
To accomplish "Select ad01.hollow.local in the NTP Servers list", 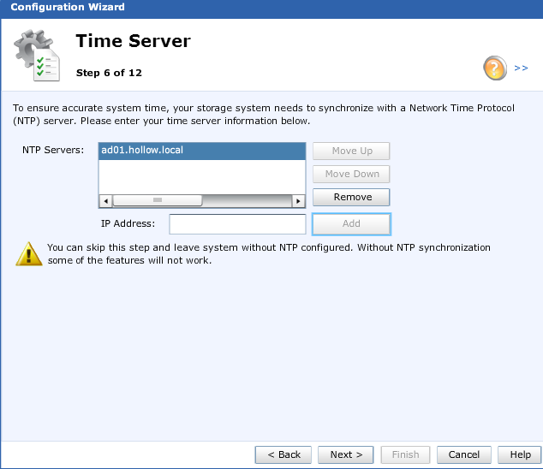I will [x=201, y=151].
